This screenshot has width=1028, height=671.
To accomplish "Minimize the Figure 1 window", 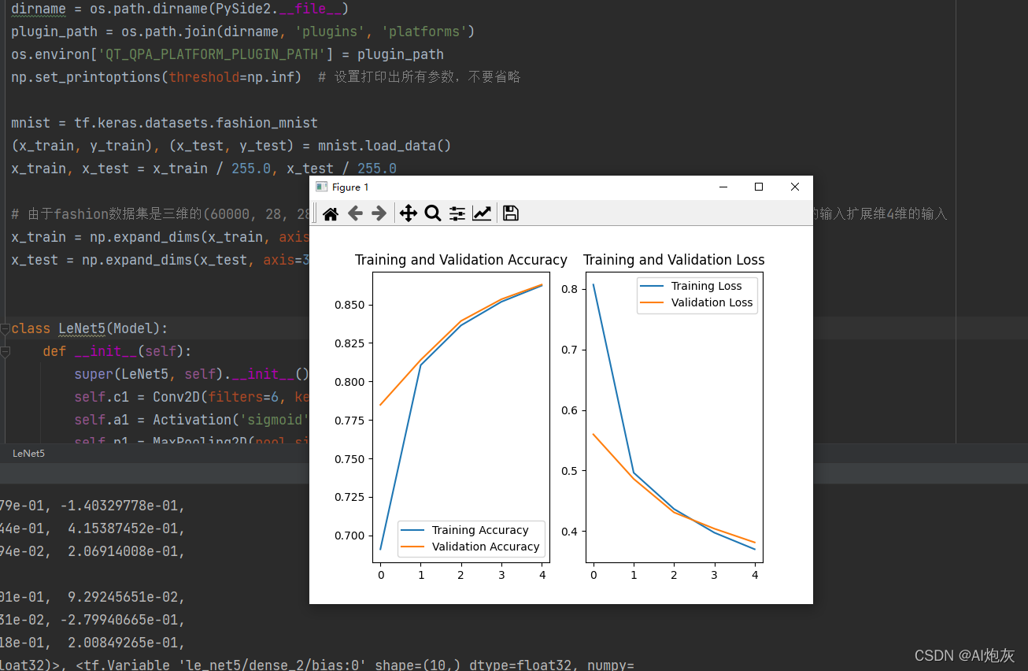I will tap(723, 187).
